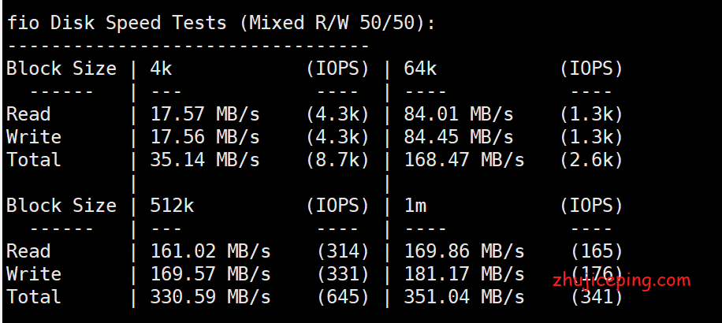
Task: Select the 17.57 MB/s read value
Action: [205, 114]
